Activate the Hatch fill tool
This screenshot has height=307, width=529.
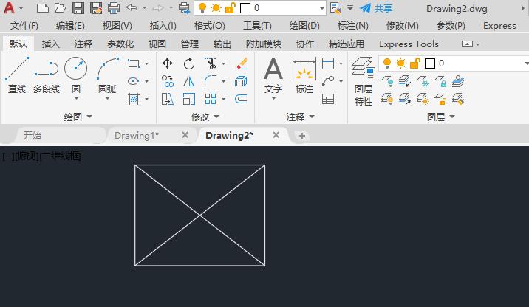(134, 99)
